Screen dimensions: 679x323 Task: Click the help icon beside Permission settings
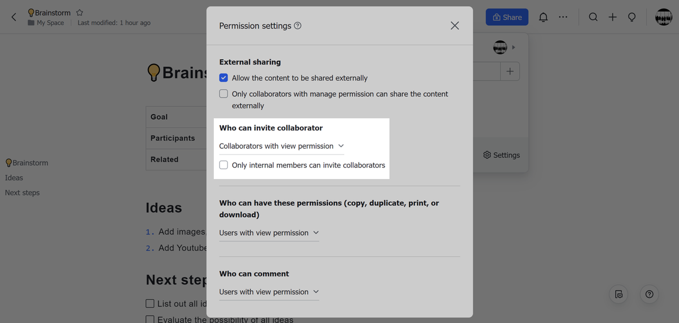298,25
